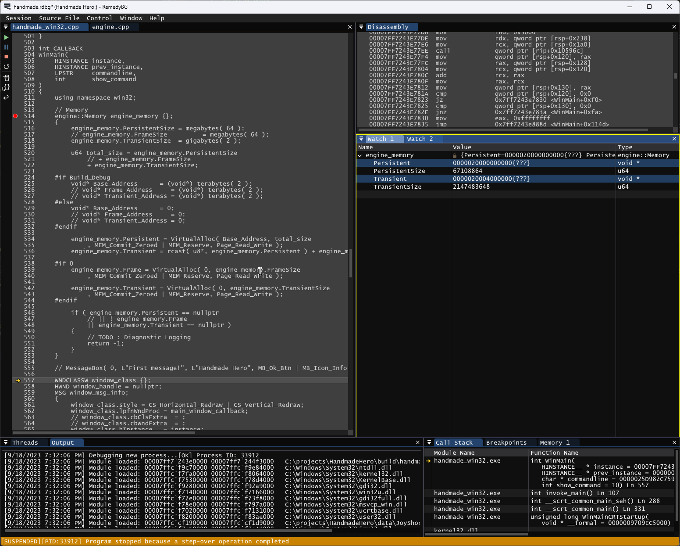Screen dimensions: 680x546
Task: Close the source file panel
Action: [x=350, y=27]
